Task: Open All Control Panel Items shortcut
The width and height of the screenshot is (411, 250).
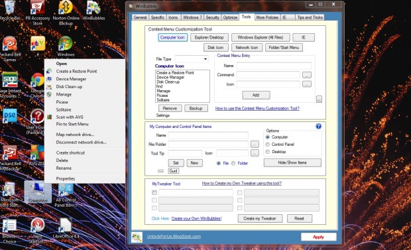Action: point(65,195)
